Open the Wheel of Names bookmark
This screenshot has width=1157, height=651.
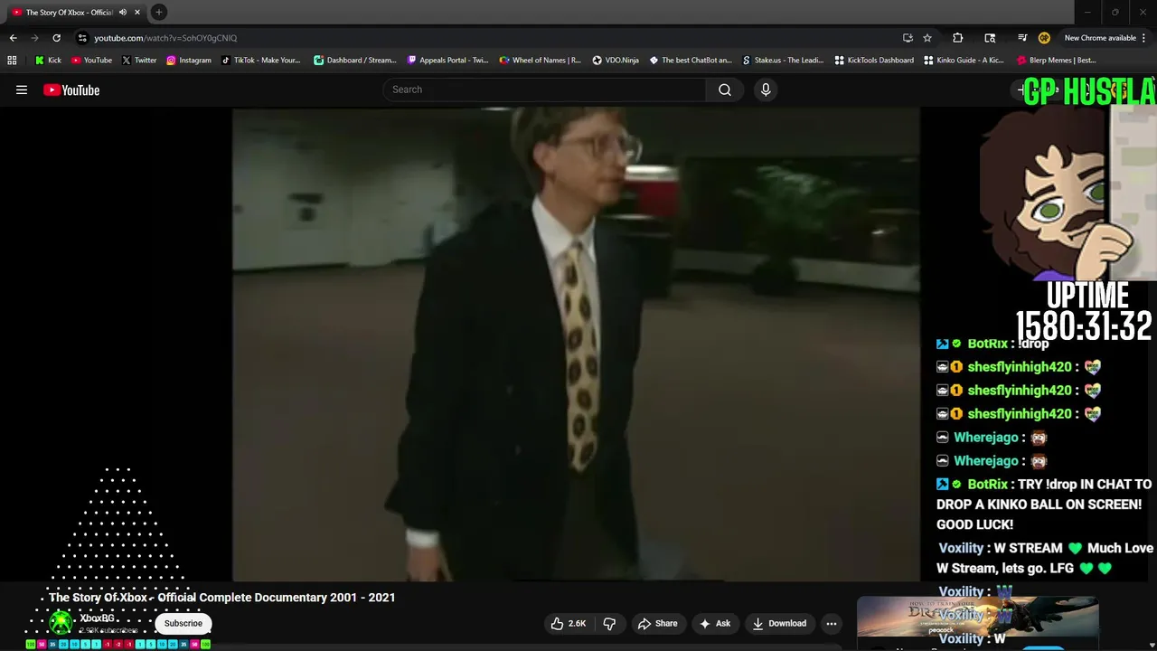[x=541, y=61]
